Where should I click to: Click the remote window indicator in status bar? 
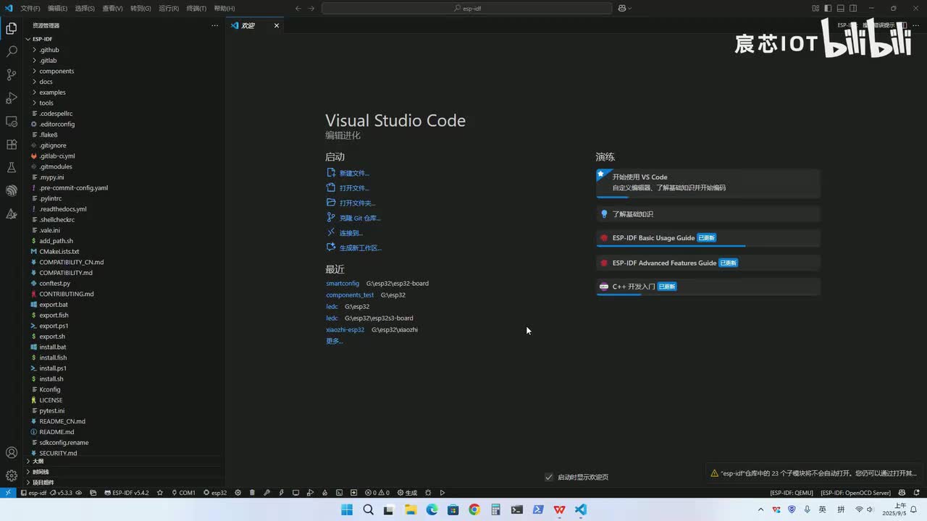click(x=8, y=493)
